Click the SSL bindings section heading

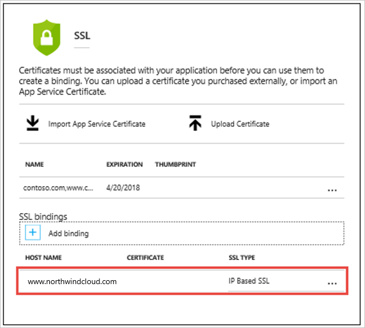[x=43, y=217]
